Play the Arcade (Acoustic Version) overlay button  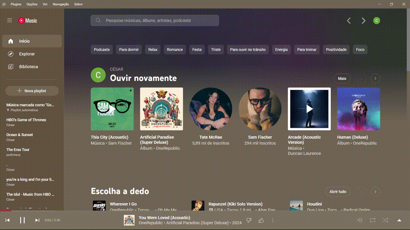coord(309,109)
